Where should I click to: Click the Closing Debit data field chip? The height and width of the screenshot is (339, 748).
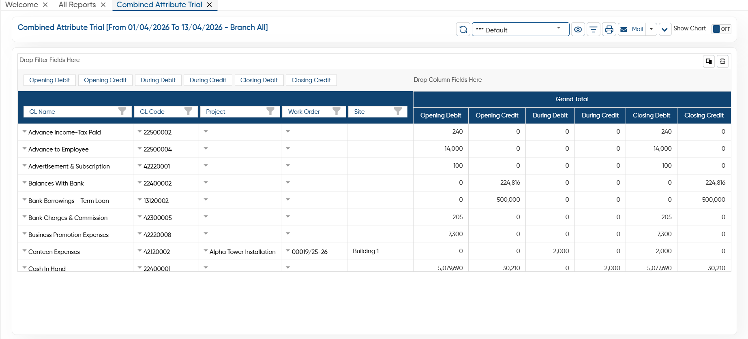pos(259,80)
